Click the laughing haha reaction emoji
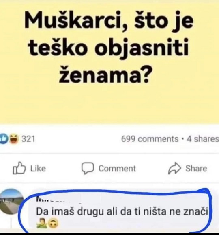Image resolution: width=219 pixels, height=235 pixels. 14,139
